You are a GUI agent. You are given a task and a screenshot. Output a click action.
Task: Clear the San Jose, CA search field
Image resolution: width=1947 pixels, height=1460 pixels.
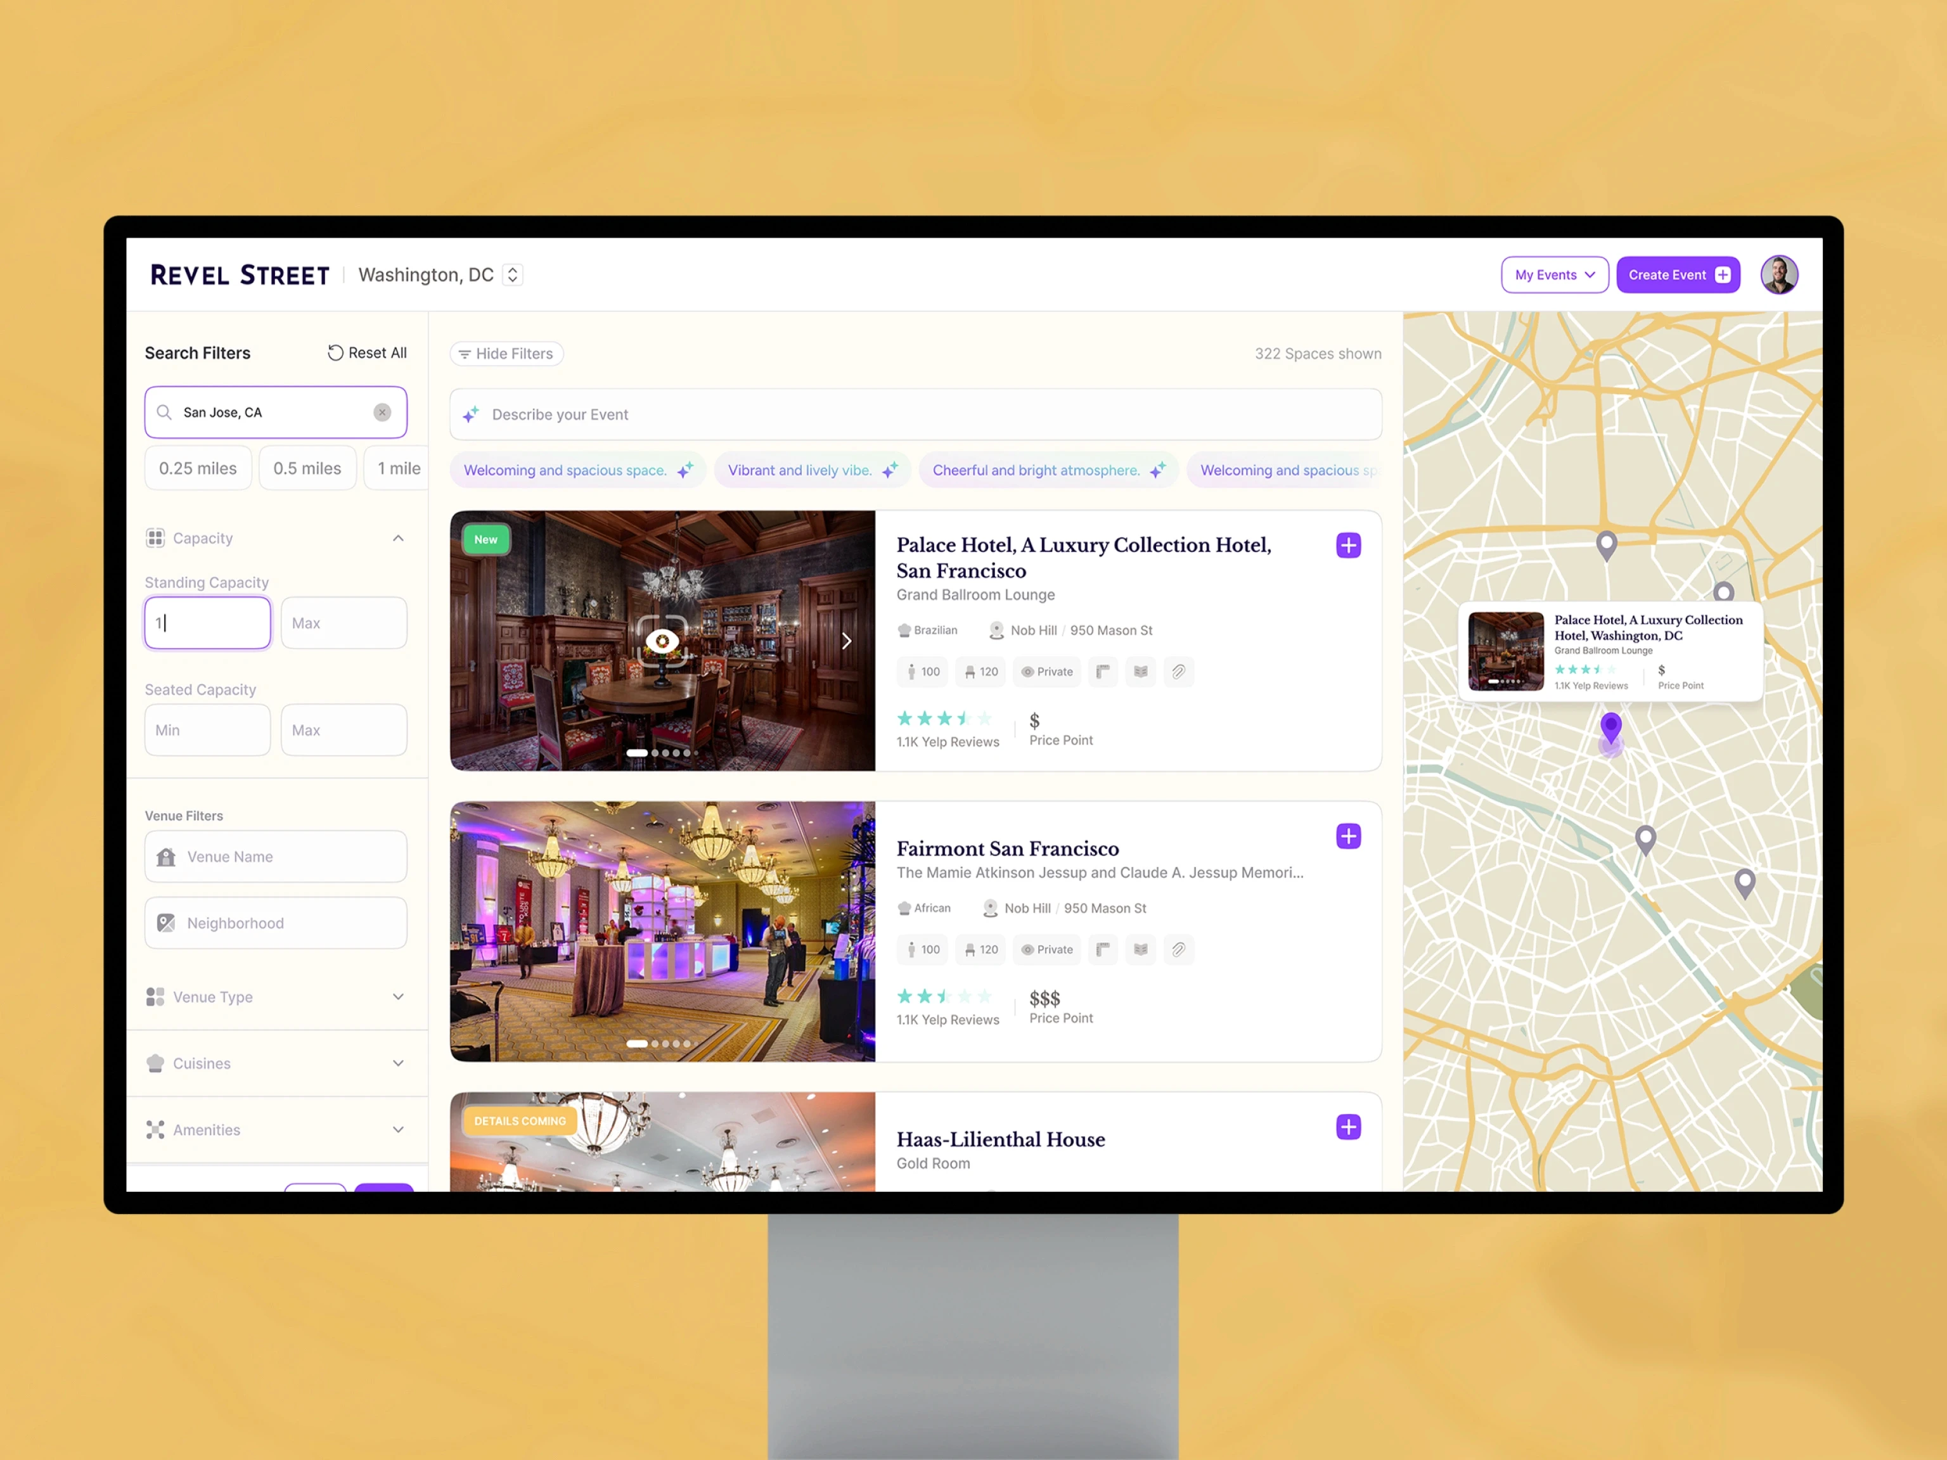[x=382, y=412]
